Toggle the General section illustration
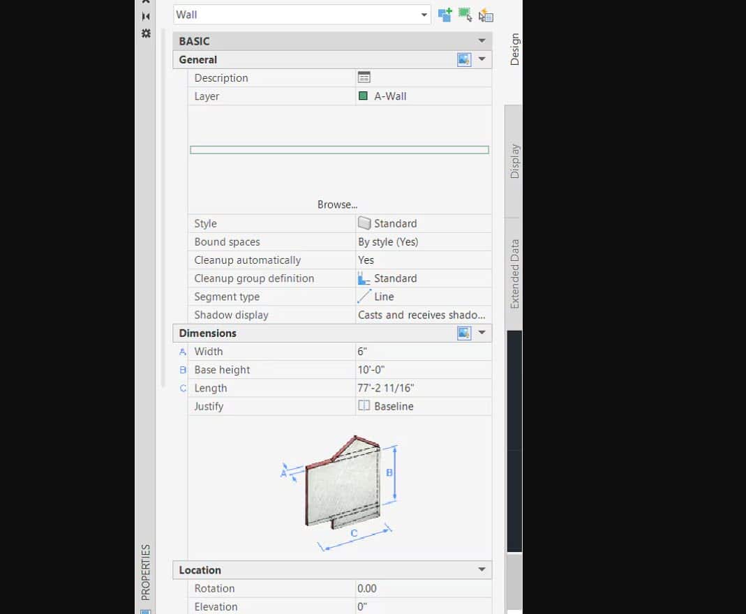The width and height of the screenshot is (746, 614). [x=464, y=60]
